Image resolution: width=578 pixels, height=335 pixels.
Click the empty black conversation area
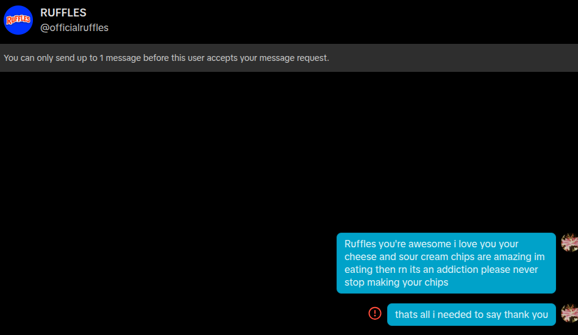tap(244, 152)
